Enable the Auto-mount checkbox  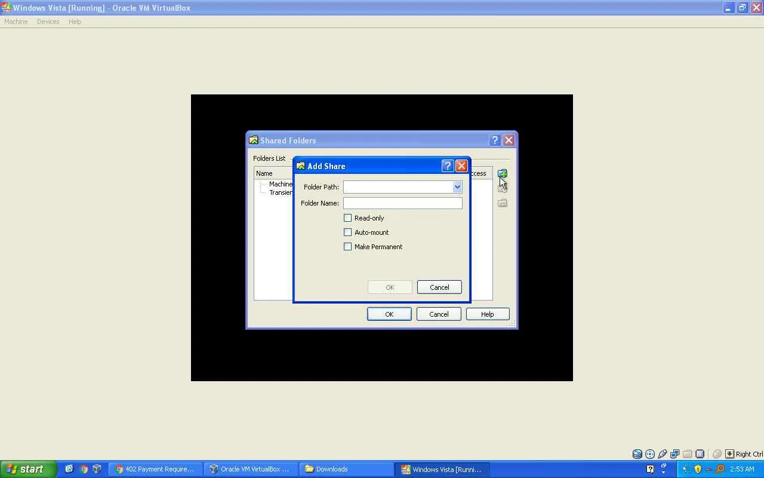tap(348, 232)
